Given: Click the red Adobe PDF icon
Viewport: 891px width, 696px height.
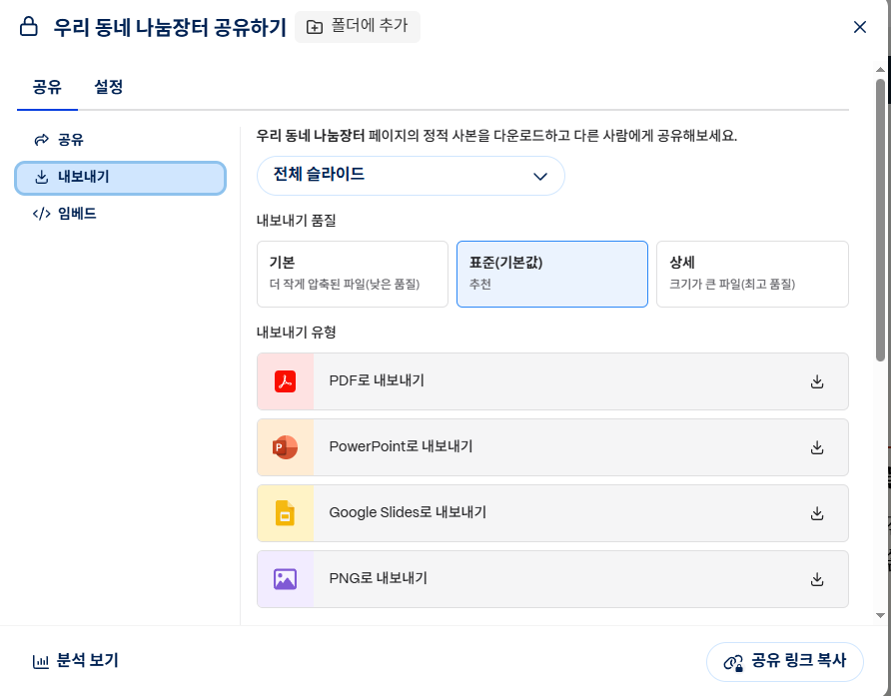Looking at the screenshot, I should [x=286, y=381].
